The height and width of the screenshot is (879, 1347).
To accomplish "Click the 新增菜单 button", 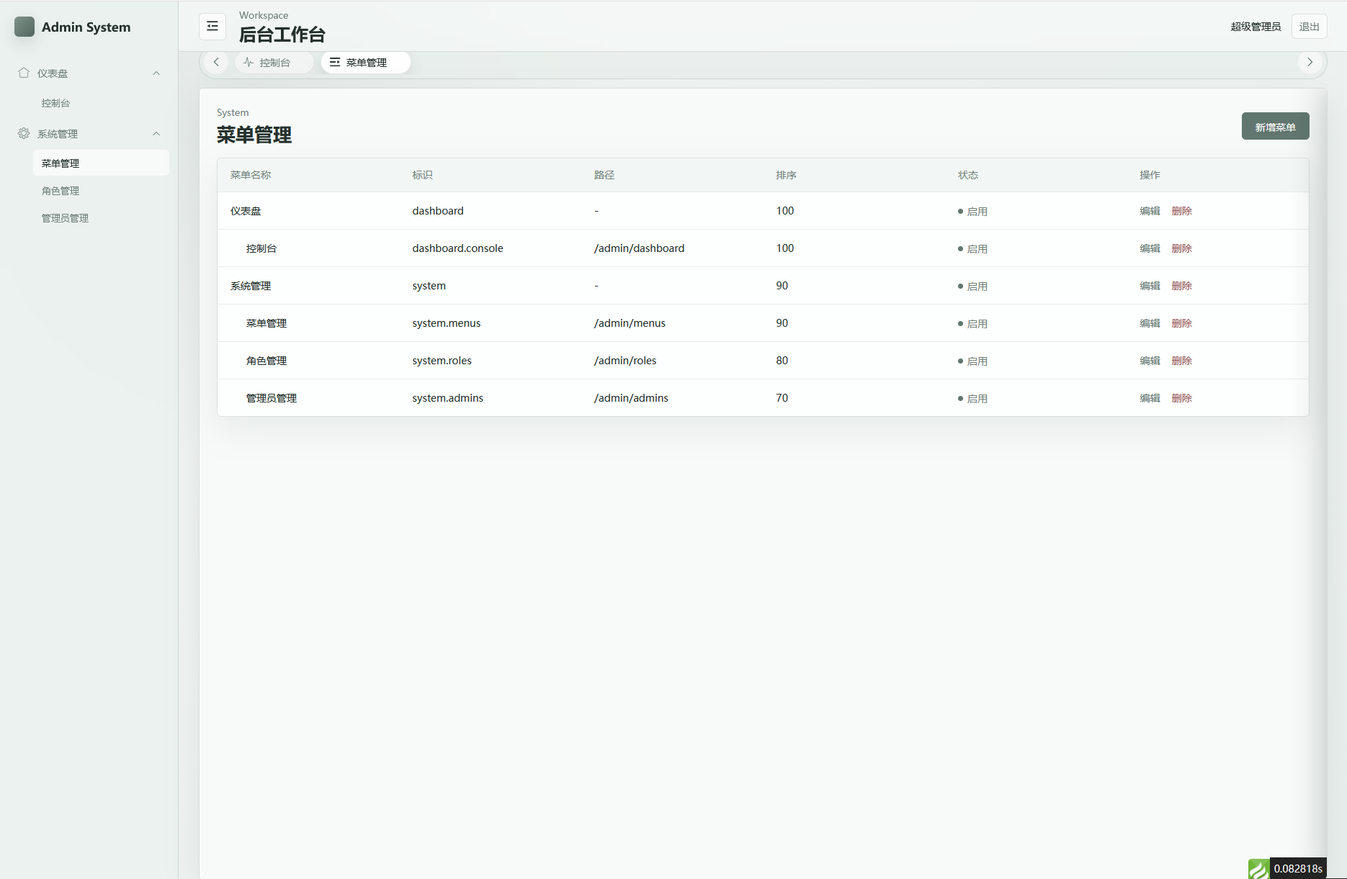I will [1275, 126].
